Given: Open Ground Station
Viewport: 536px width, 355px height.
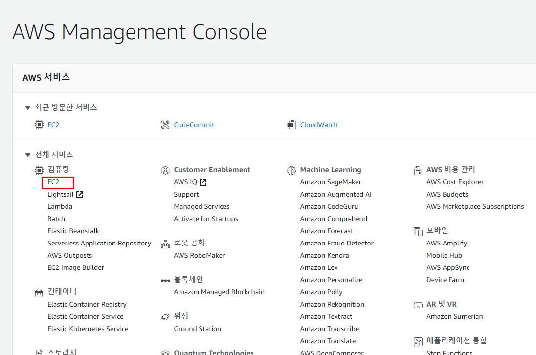Looking at the screenshot, I should [x=197, y=329].
